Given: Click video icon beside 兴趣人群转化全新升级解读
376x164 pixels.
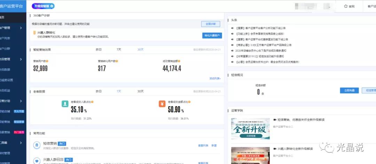Looking at the screenshot, I should pyautogui.click(x=275, y=149).
